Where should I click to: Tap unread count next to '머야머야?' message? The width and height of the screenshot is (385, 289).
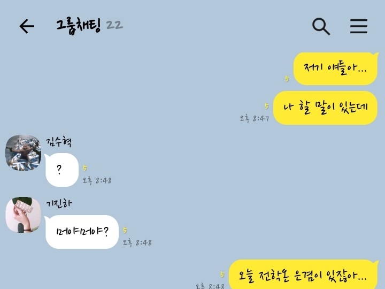click(125, 230)
